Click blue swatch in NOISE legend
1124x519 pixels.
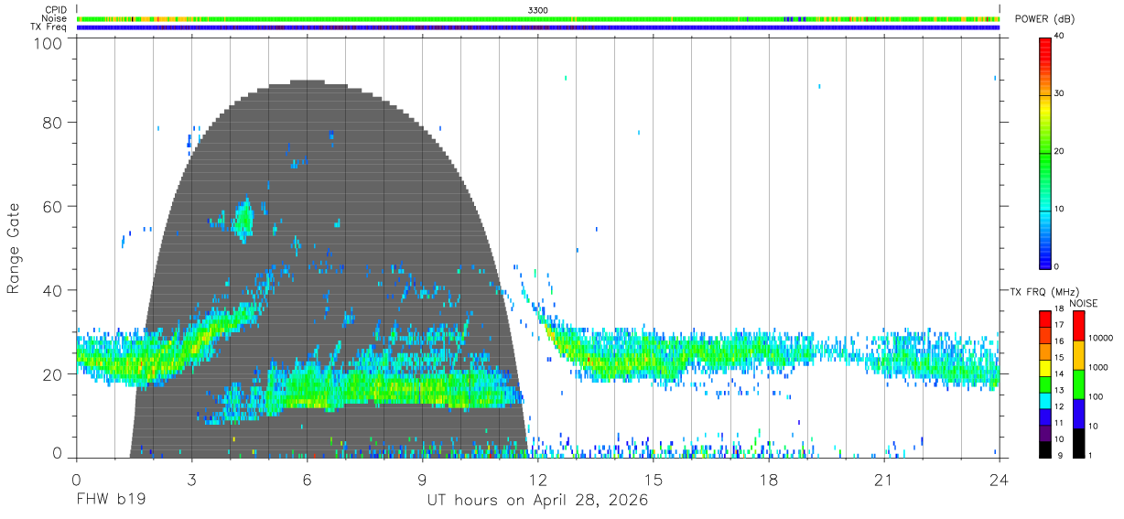click(1078, 414)
